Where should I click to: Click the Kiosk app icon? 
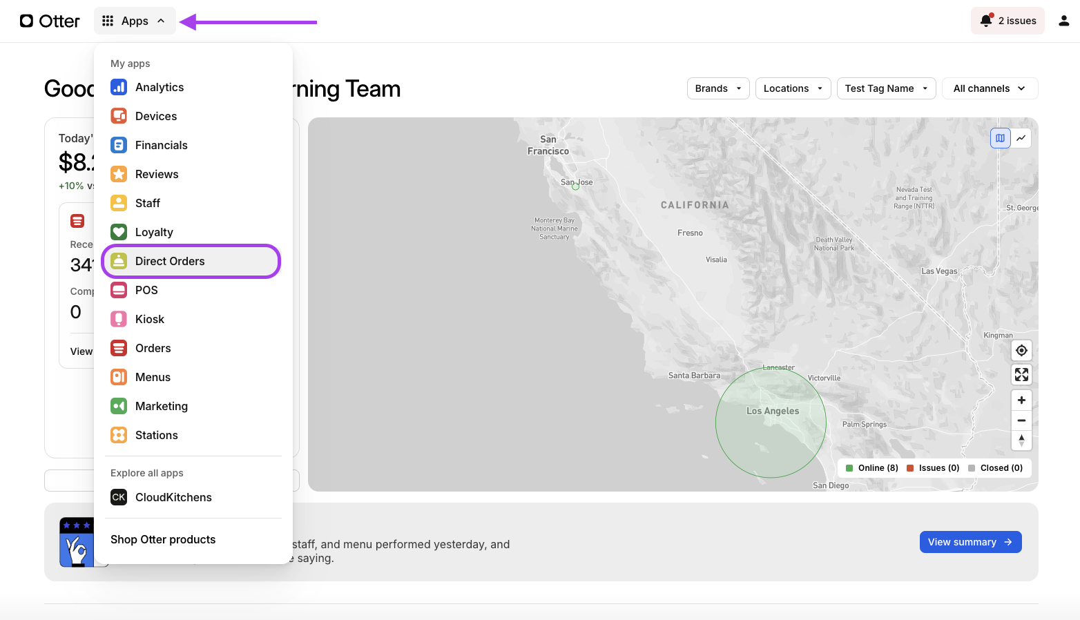[x=119, y=319]
